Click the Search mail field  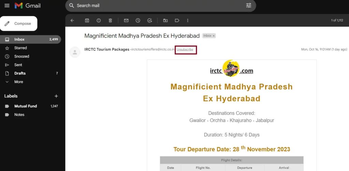160,5
